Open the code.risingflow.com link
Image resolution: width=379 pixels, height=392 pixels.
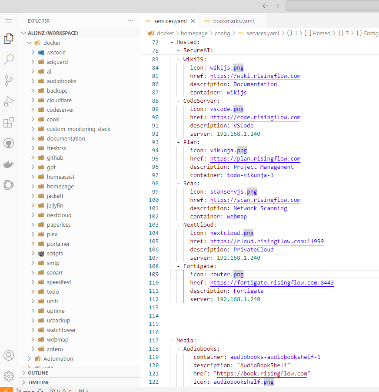(255, 117)
